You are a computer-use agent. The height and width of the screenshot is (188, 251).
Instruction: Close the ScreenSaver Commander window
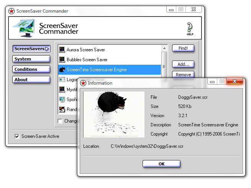(194, 10)
